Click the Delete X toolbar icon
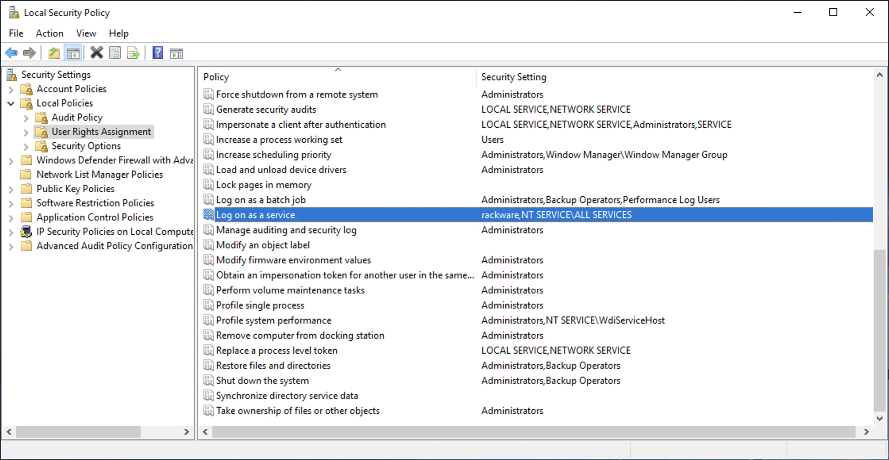 [97, 53]
